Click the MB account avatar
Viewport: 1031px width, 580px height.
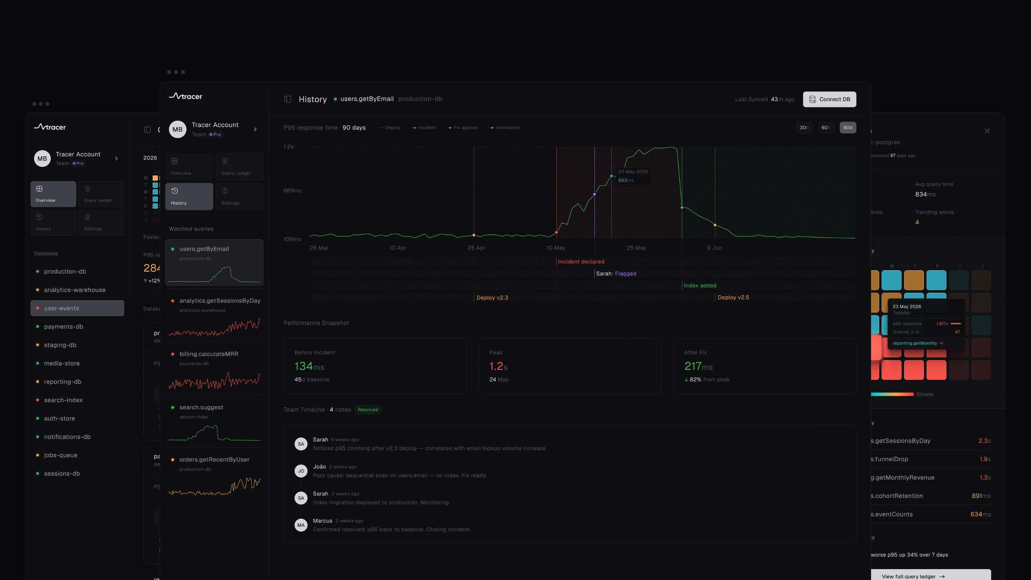pyautogui.click(x=178, y=129)
